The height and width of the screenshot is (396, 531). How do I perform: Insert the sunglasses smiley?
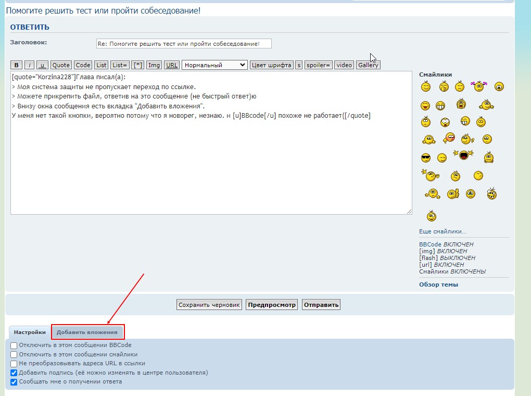coord(426,158)
